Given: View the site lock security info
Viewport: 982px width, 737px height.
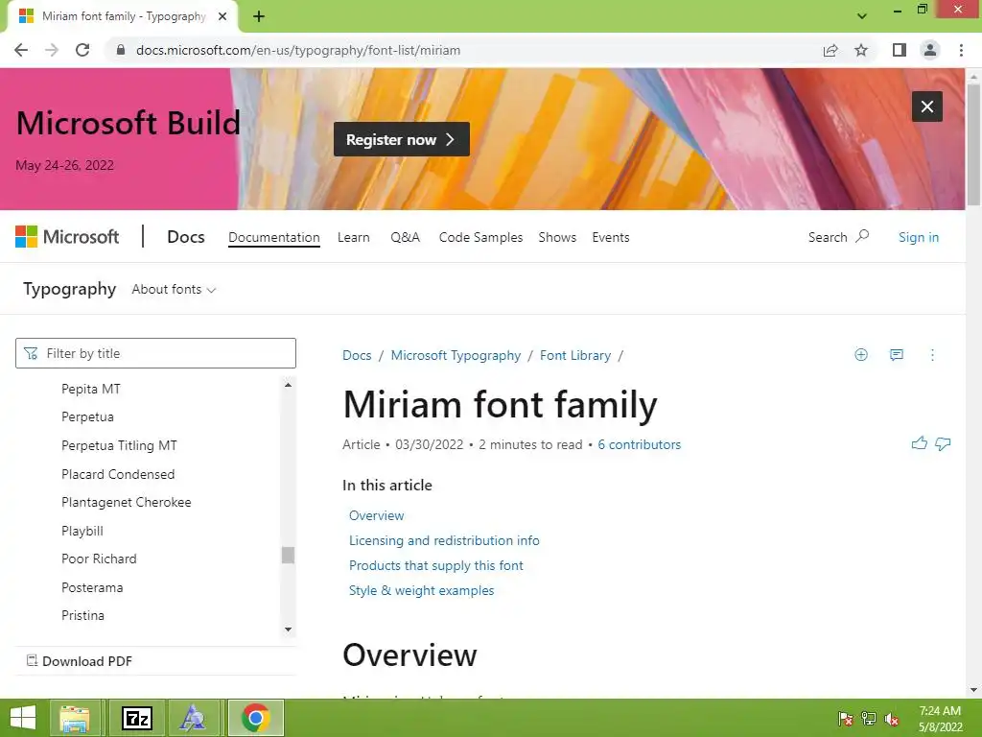Looking at the screenshot, I should [121, 50].
